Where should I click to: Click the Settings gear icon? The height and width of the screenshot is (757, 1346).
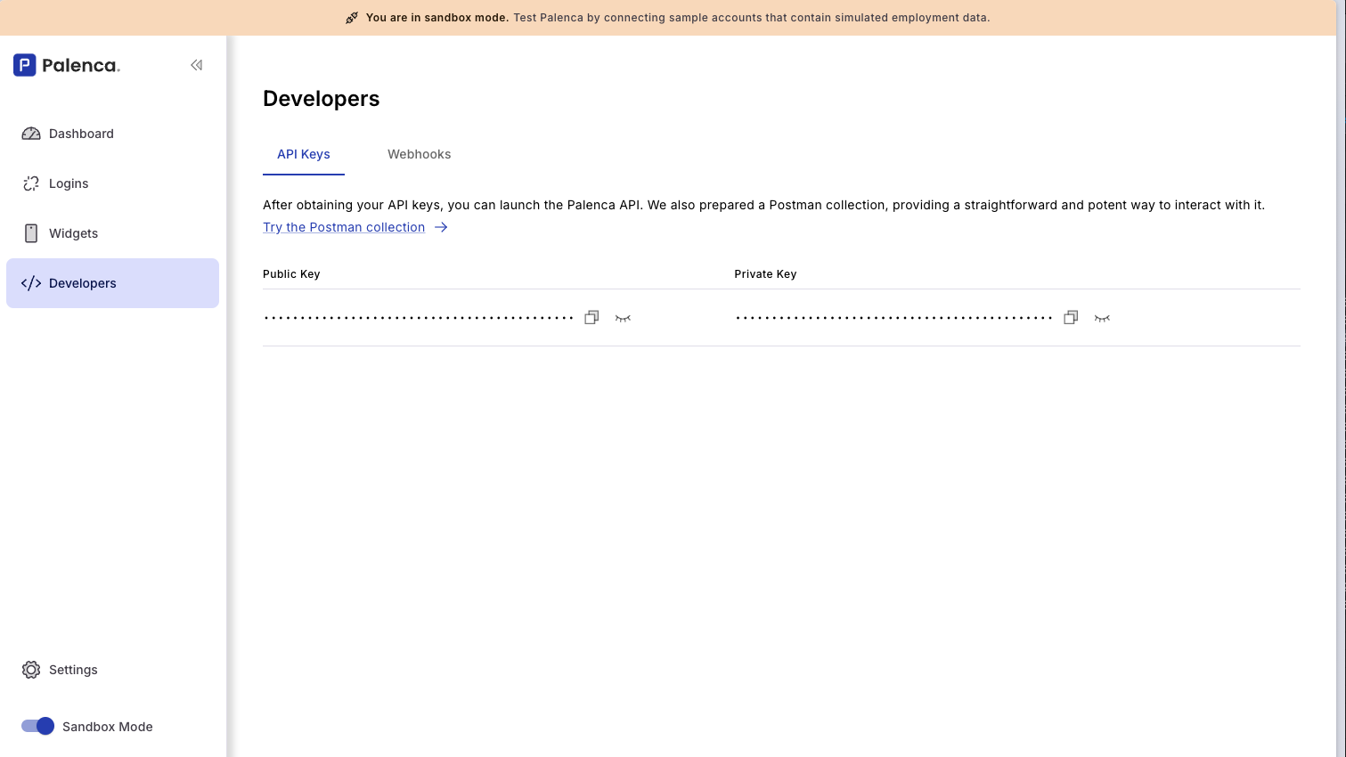[x=31, y=670]
